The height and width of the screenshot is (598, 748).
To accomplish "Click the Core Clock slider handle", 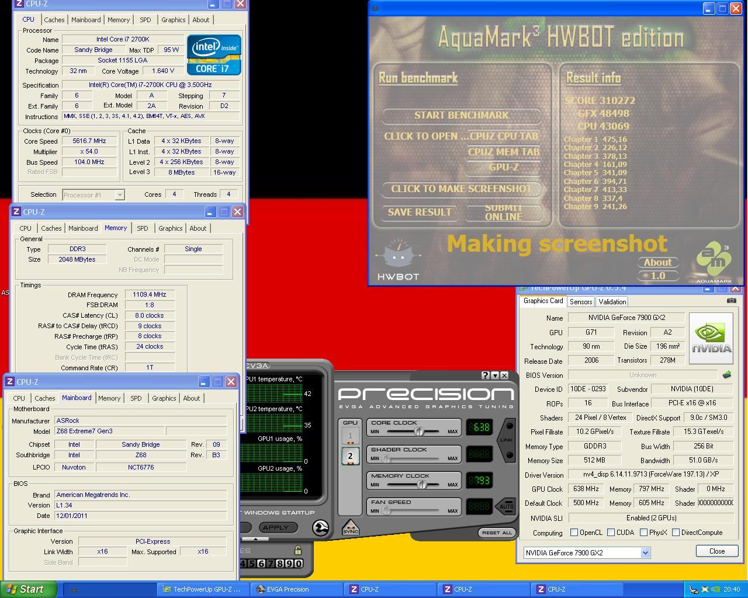I will 419,432.
